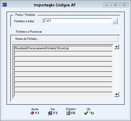Click the rewind arrows above file list
Image resolution: width=131 pixels, height=121 pixels.
[116, 47]
